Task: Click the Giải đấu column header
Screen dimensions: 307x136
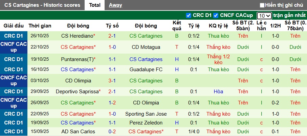Action: tap(14, 26)
